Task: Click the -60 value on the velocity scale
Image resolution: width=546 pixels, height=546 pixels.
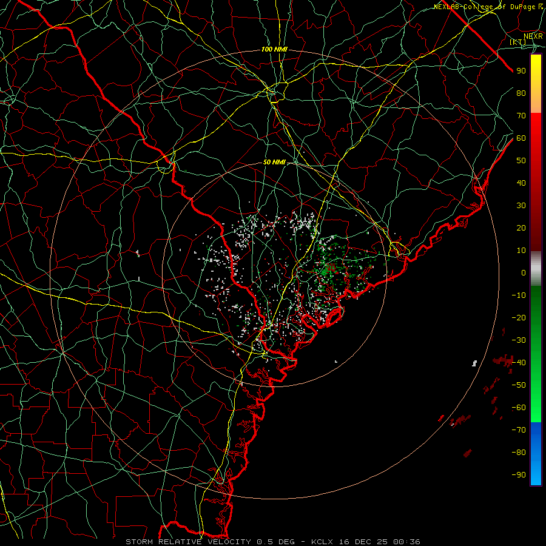Action: click(519, 408)
